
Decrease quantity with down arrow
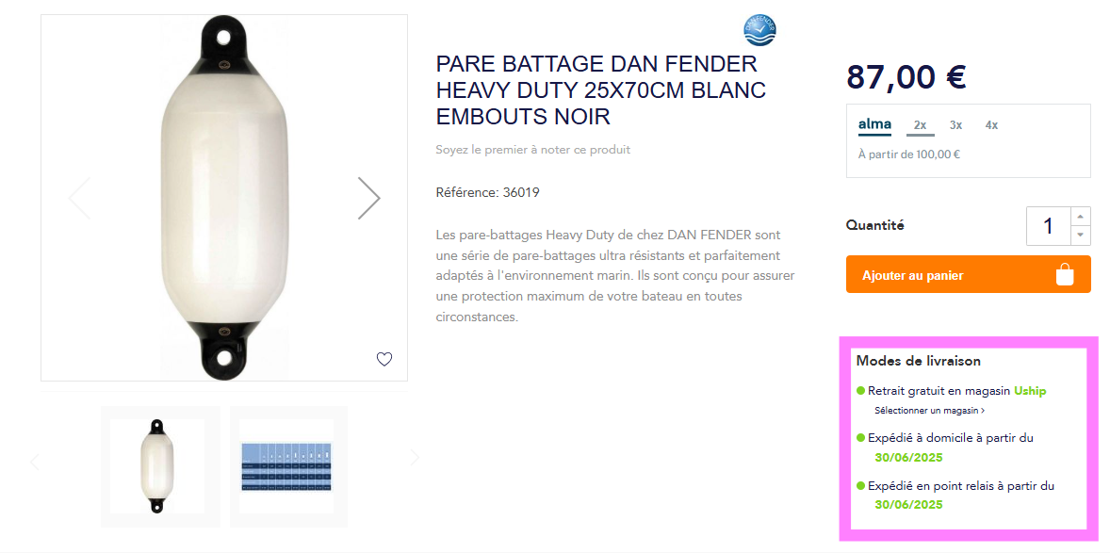tap(1080, 236)
